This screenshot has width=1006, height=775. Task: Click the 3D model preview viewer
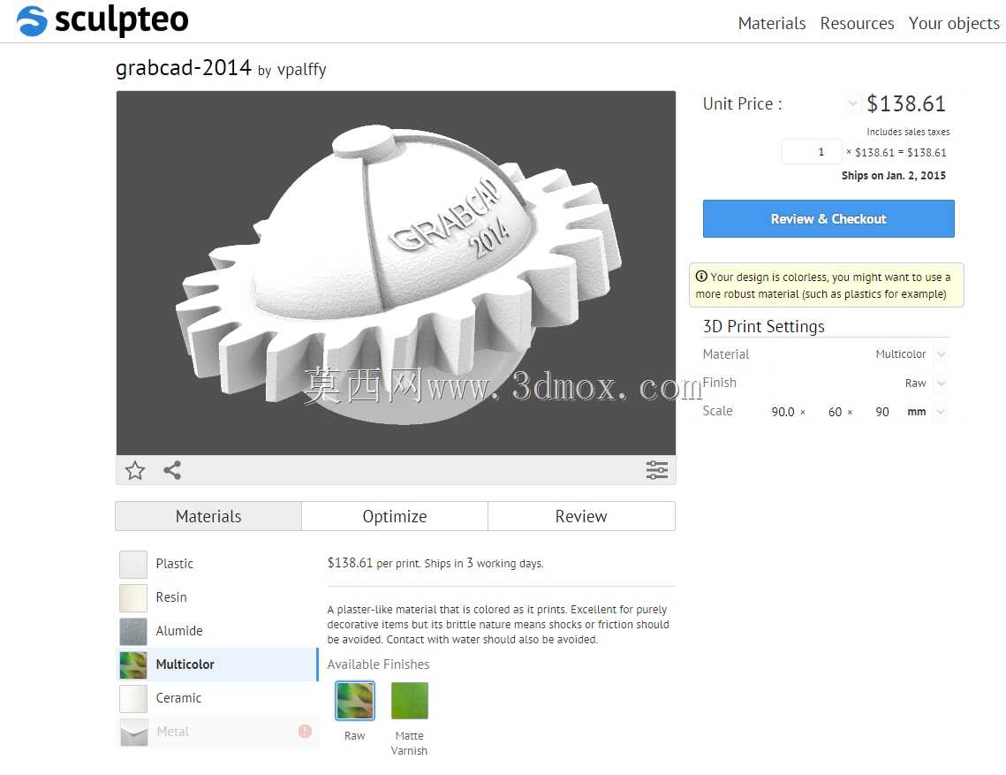396,273
